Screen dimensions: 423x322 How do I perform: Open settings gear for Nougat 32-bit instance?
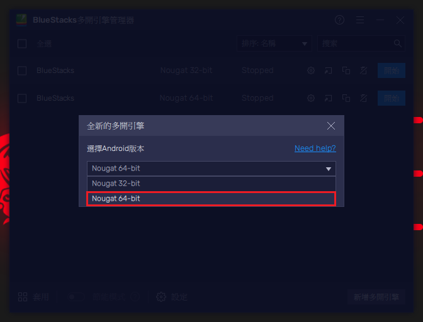click(x=311, y=70)
